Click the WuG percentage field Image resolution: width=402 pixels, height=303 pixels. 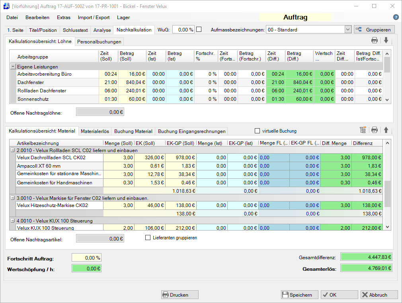(183, 29)
